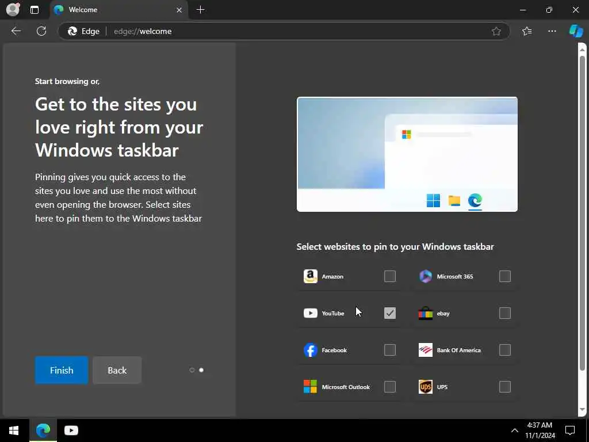
Task: Click the Microsoft Outlook logo icon
Action: click(x=310, y=387)
